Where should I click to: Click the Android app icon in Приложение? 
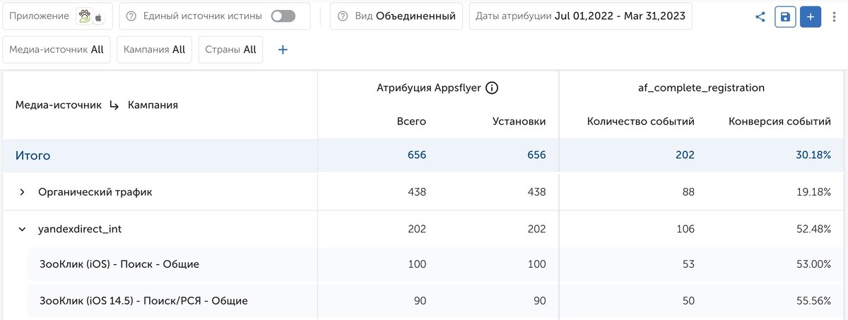coord(84,16)
